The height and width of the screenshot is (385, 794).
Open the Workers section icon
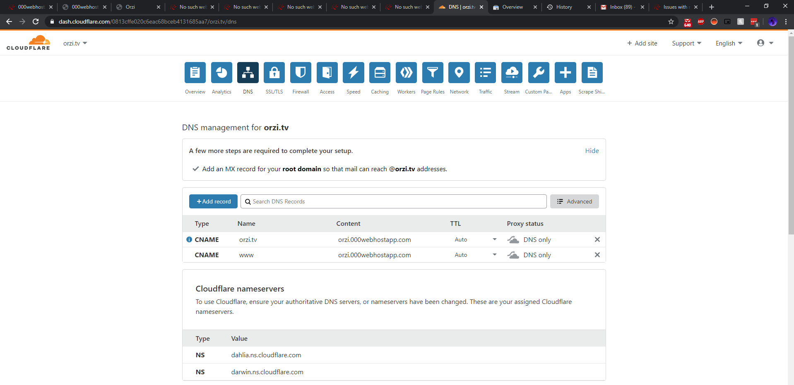pos(407,73)
